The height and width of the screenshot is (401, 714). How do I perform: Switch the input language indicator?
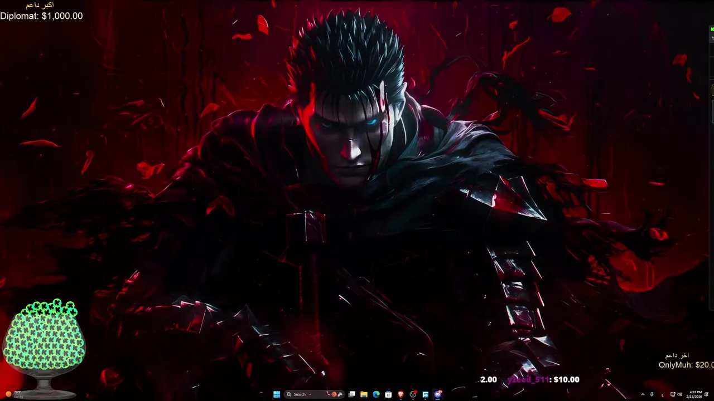663,395
